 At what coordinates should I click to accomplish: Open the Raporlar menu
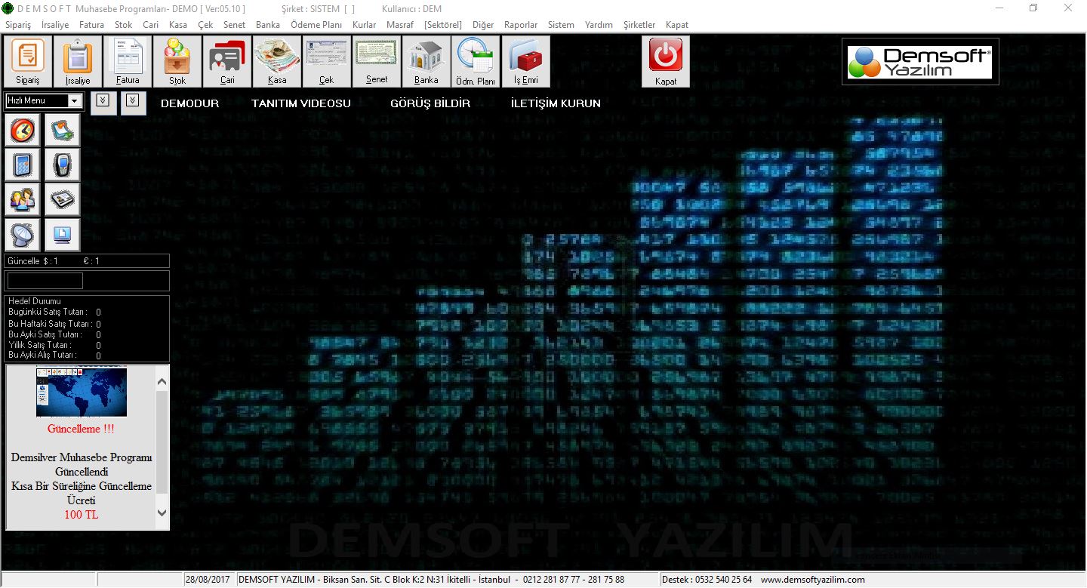(520, 25)
